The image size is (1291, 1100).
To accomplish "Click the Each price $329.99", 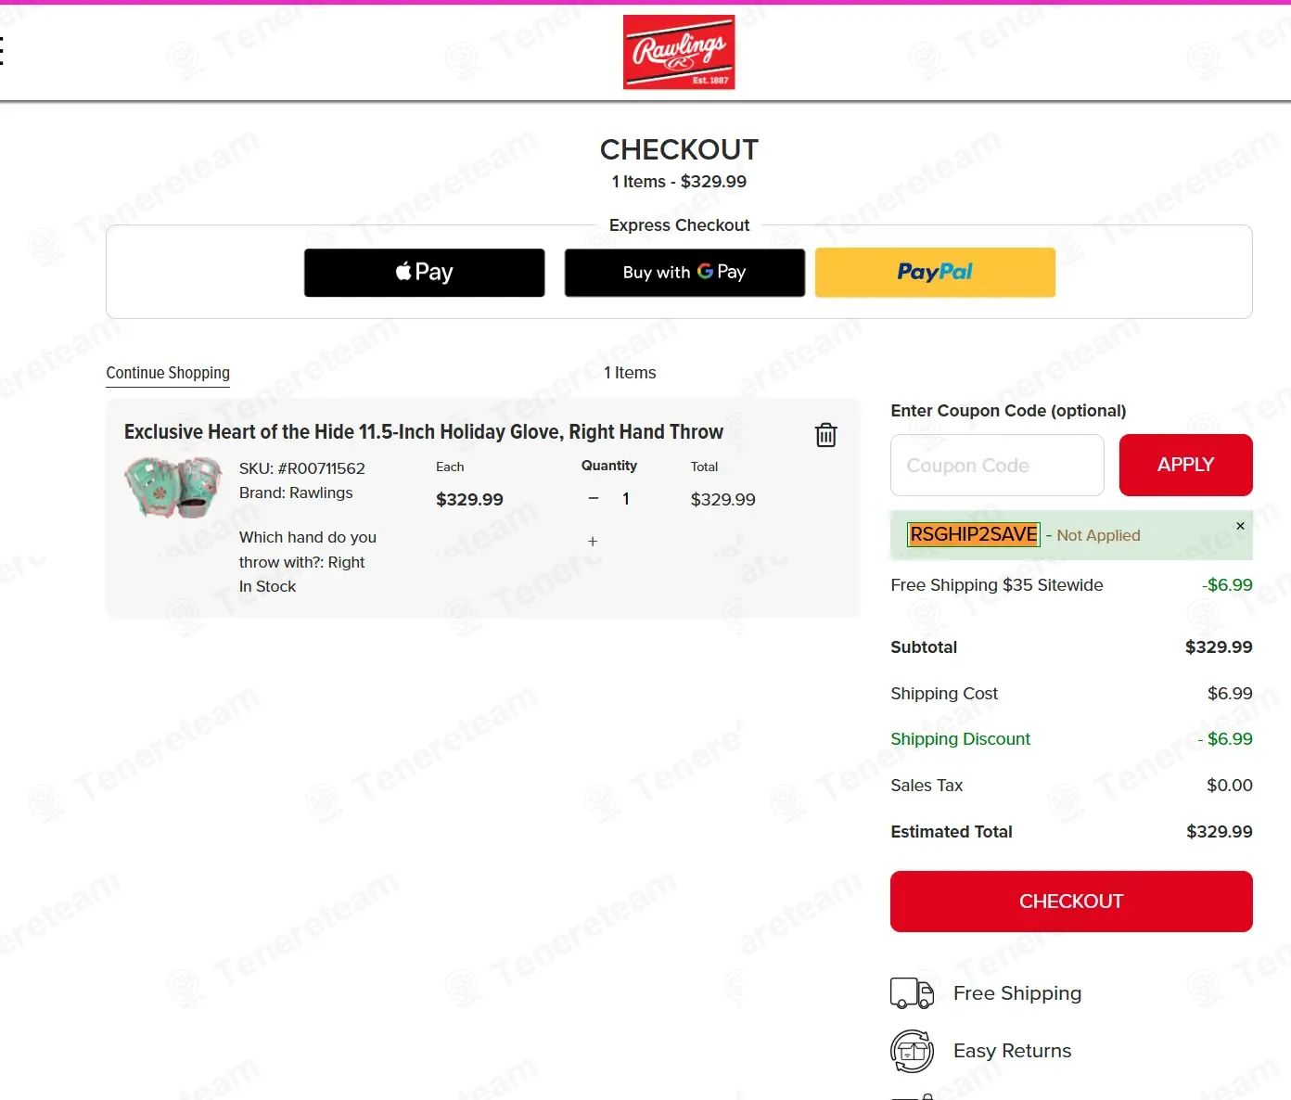I will [x=469, y=500].
